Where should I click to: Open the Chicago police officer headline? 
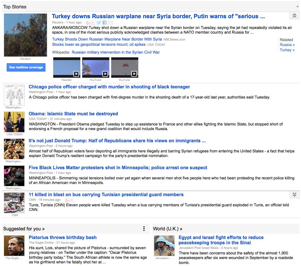[x=109, y=87]
